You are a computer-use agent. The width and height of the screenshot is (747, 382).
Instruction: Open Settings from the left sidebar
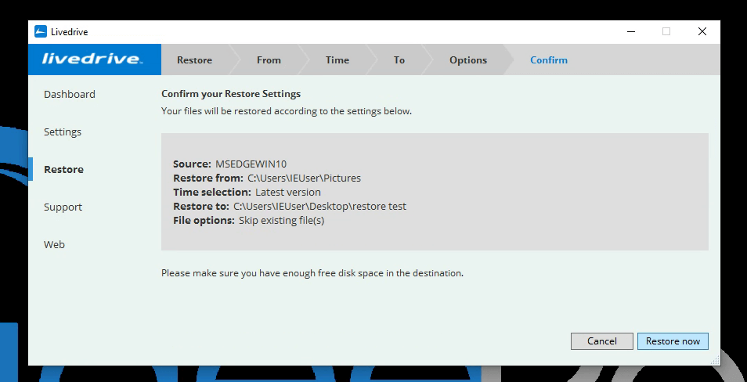[x=63, y=132]
